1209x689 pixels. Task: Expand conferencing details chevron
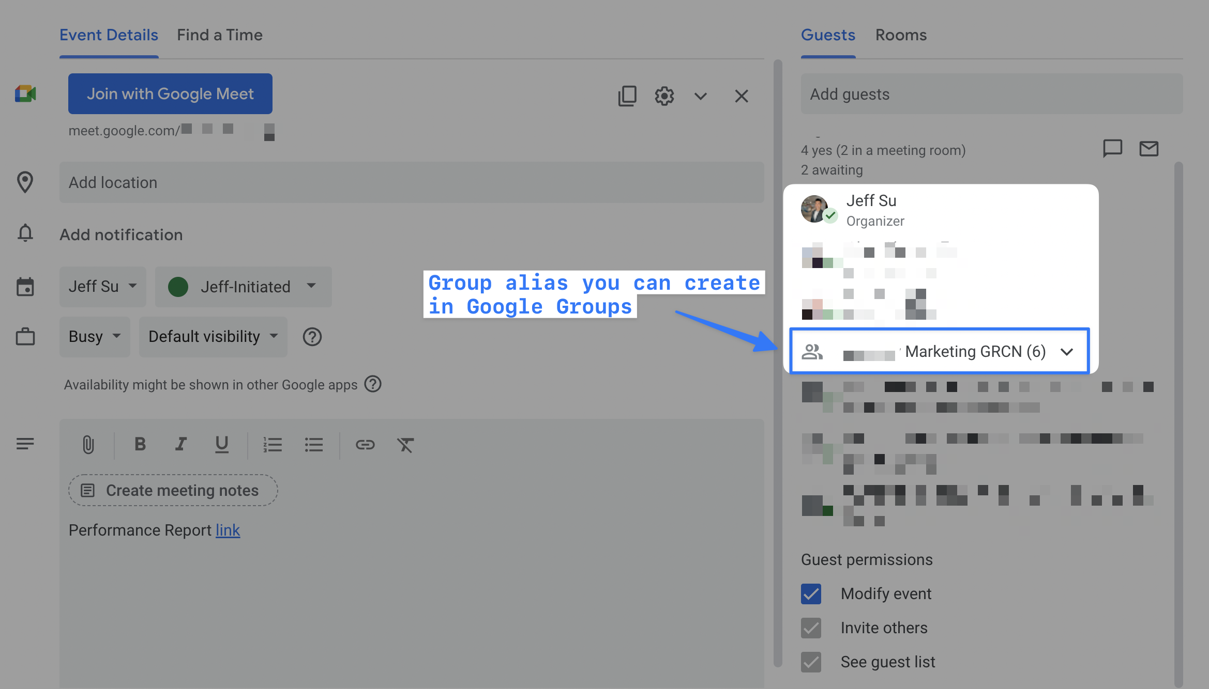pos(701,96)
